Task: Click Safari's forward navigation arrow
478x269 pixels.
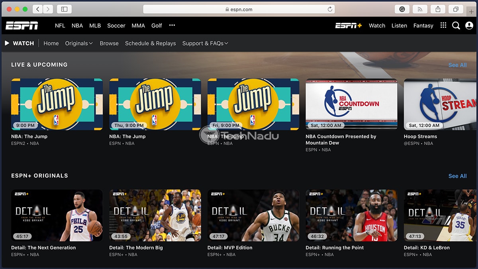Action: (48, 9)
